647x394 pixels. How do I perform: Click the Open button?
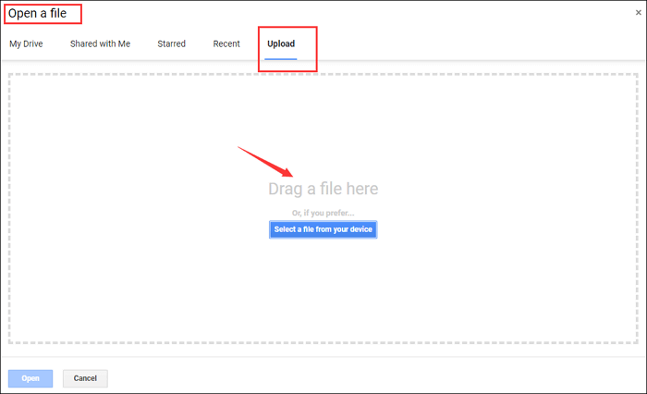(31, 378)
